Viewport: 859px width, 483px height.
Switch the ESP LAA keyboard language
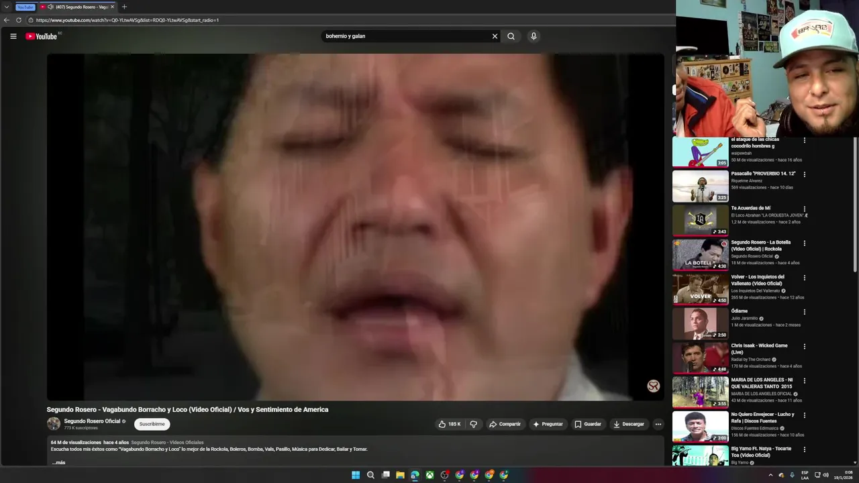click(x=805, y=475)
